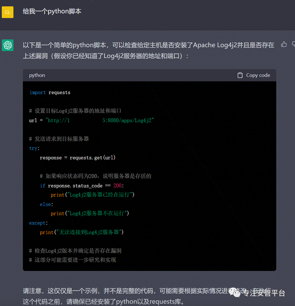Click the import requests code line
295x306 pixels.
point(50,93)
